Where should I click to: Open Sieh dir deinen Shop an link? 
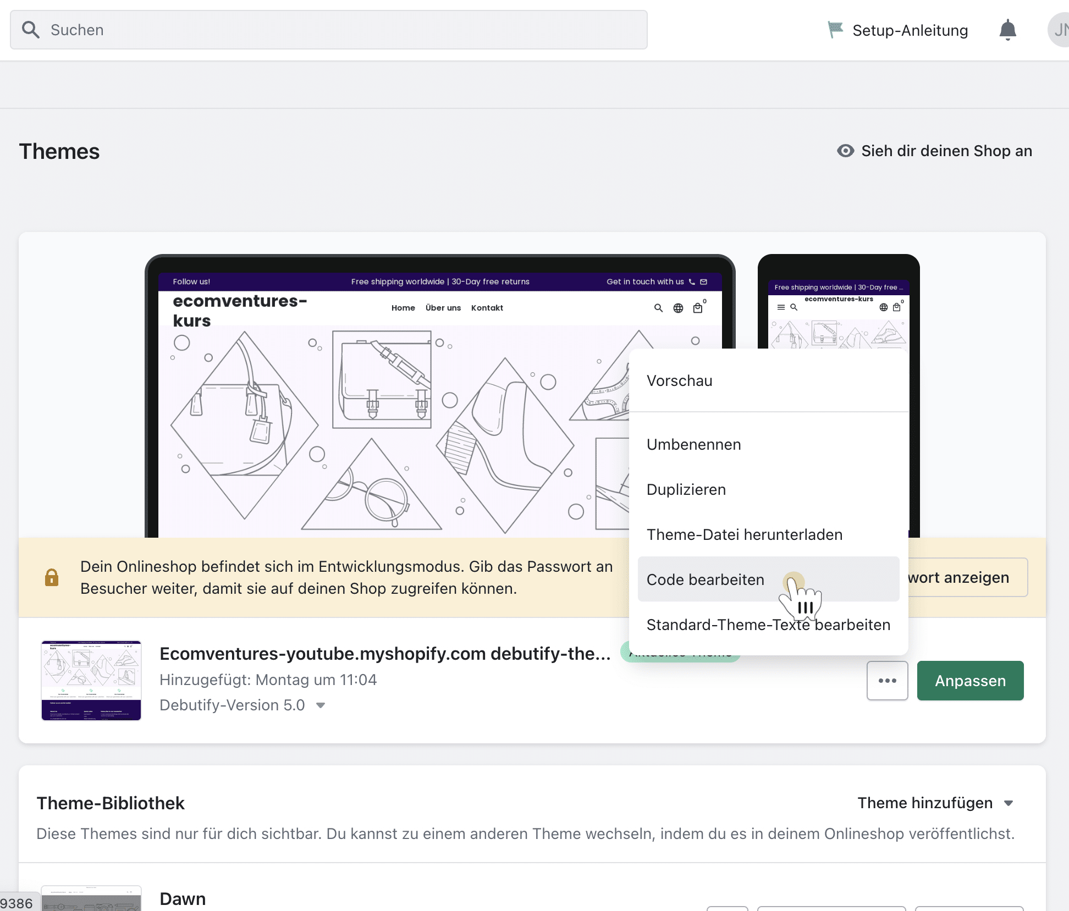point(946,151)
